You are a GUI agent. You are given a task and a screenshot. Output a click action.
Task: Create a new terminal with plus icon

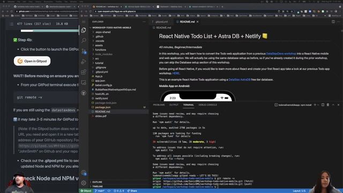pos(315,105)
